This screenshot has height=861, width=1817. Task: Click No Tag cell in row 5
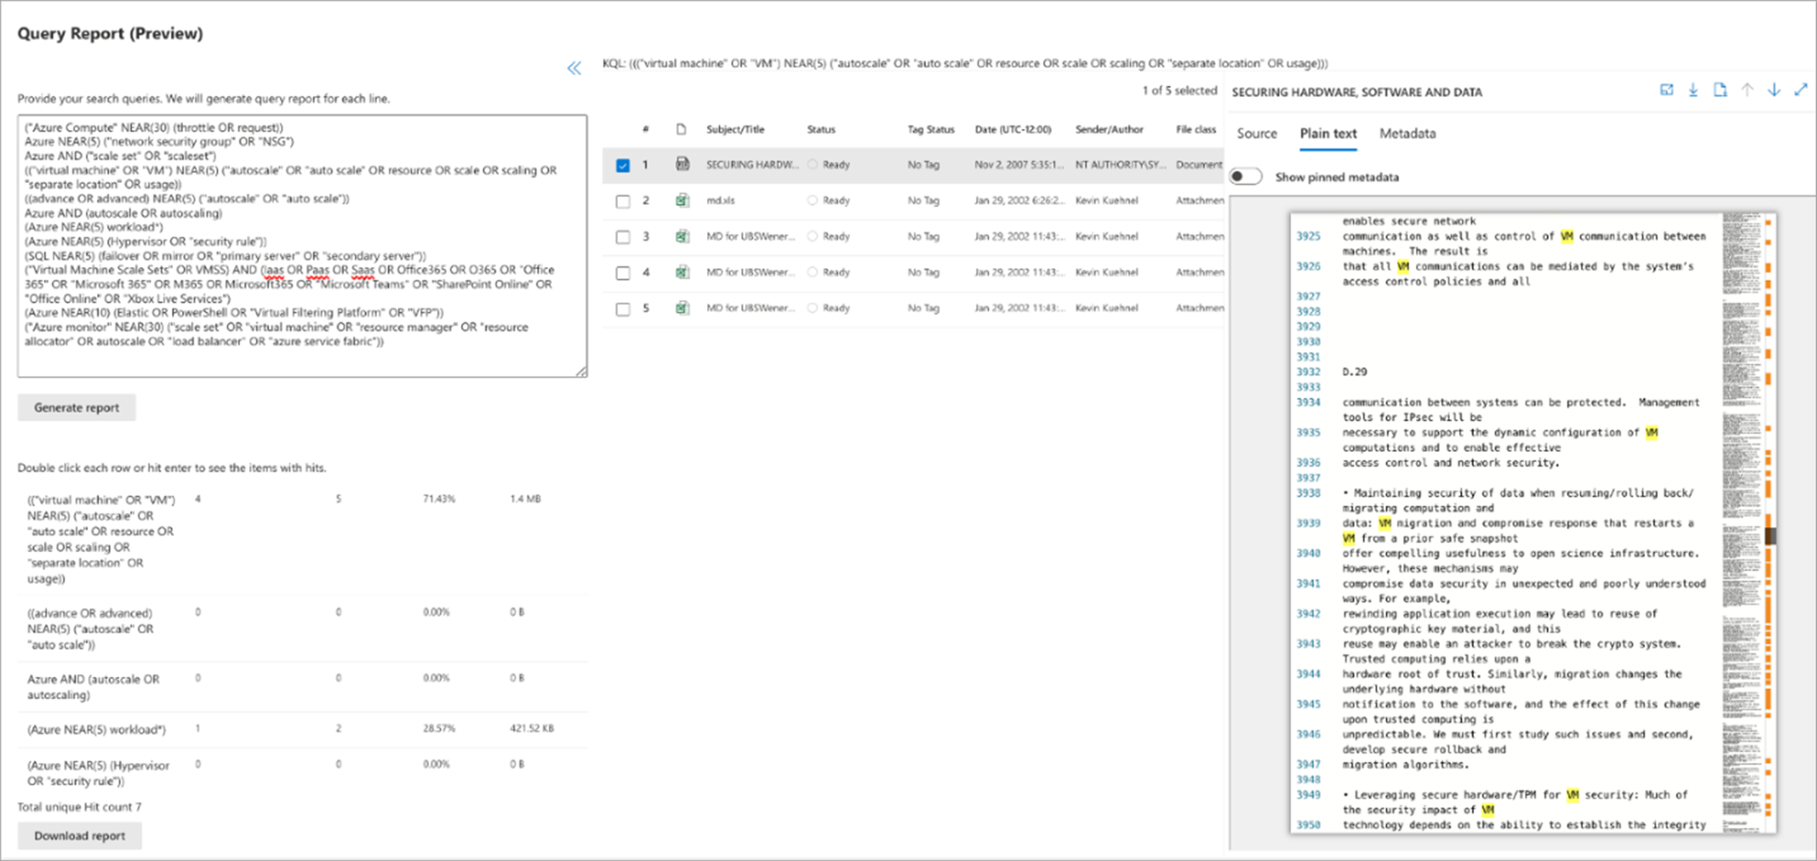point(923,308)
